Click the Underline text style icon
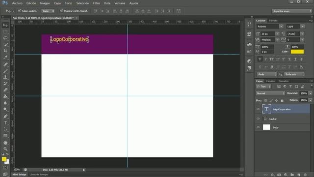Image resolution: width=314 pixels, height=177 pixels. 295,59
